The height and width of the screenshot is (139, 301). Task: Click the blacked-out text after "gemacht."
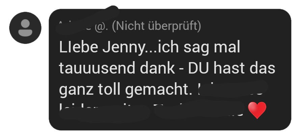point(233,88)
